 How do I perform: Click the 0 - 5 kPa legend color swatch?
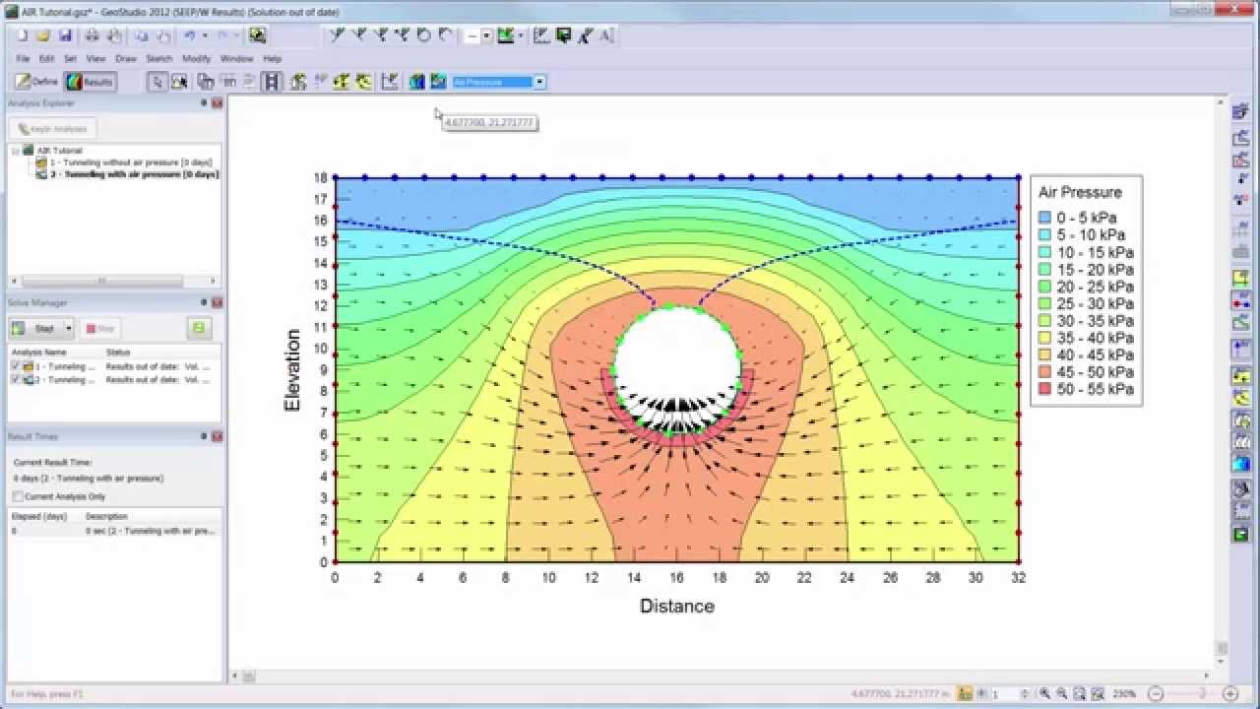tap(1044, 218)
